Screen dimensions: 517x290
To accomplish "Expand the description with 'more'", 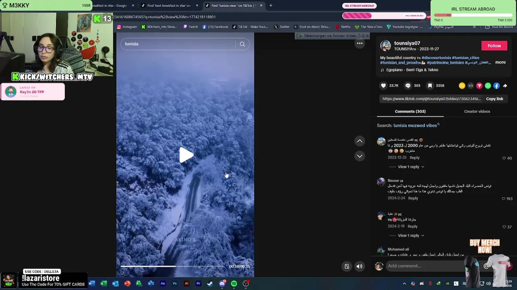I will coord(500,62).
